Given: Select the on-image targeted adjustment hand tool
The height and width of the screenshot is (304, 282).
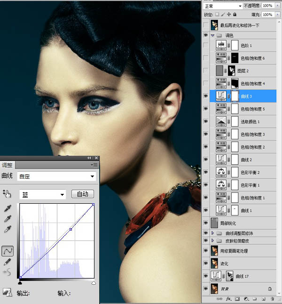Looking at the screenshot, I should pyautogui.click(x=7, y=194).
